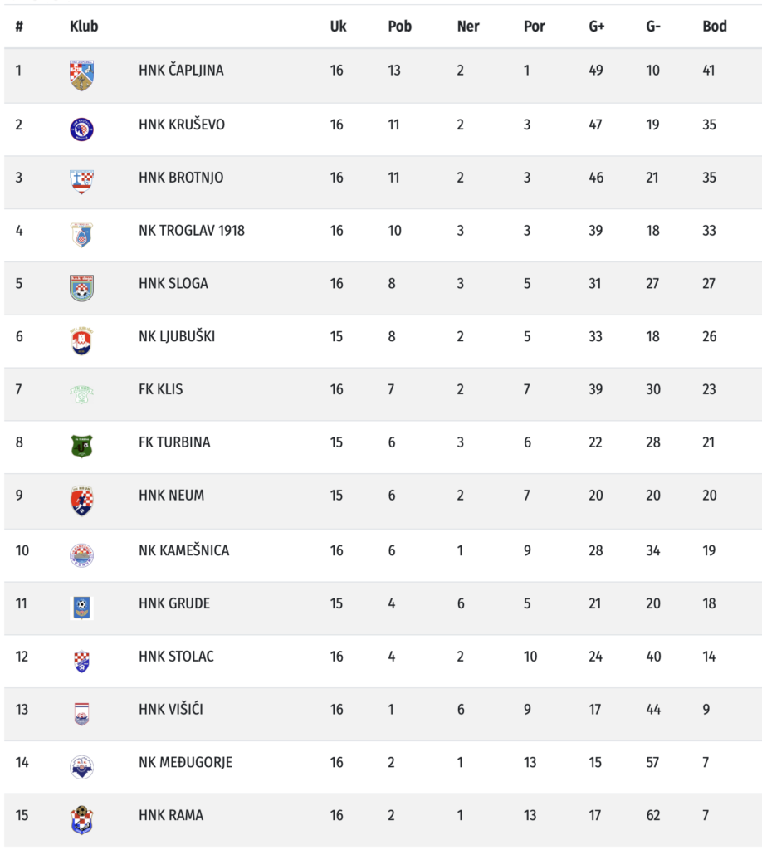This screenshot has width=762, height=850.
Task: Click the NK MEĐUGORJE team name
Action: pyautogui.click(x=185, y=763)
